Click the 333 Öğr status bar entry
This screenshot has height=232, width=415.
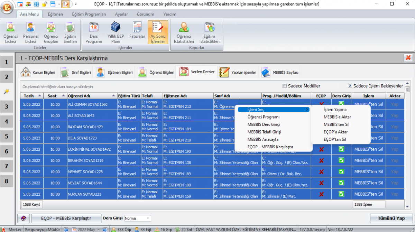(x=122, y=229)
